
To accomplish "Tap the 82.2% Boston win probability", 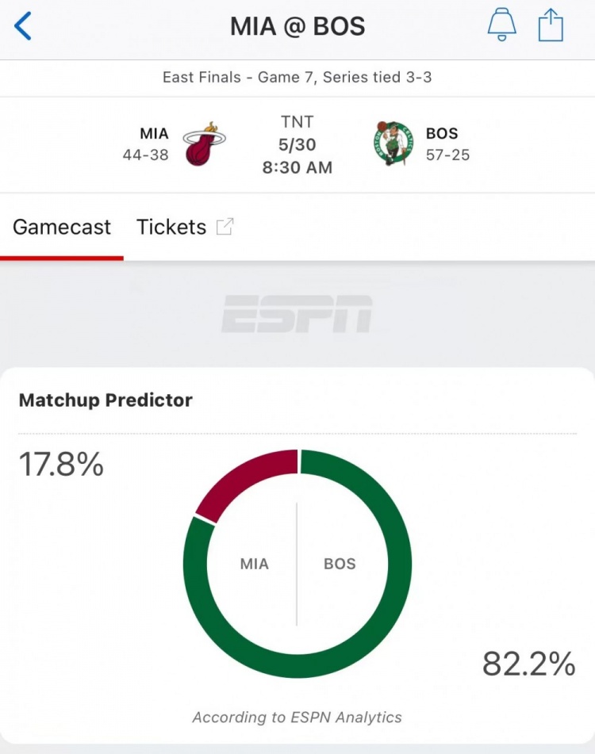I will [528, 664].
